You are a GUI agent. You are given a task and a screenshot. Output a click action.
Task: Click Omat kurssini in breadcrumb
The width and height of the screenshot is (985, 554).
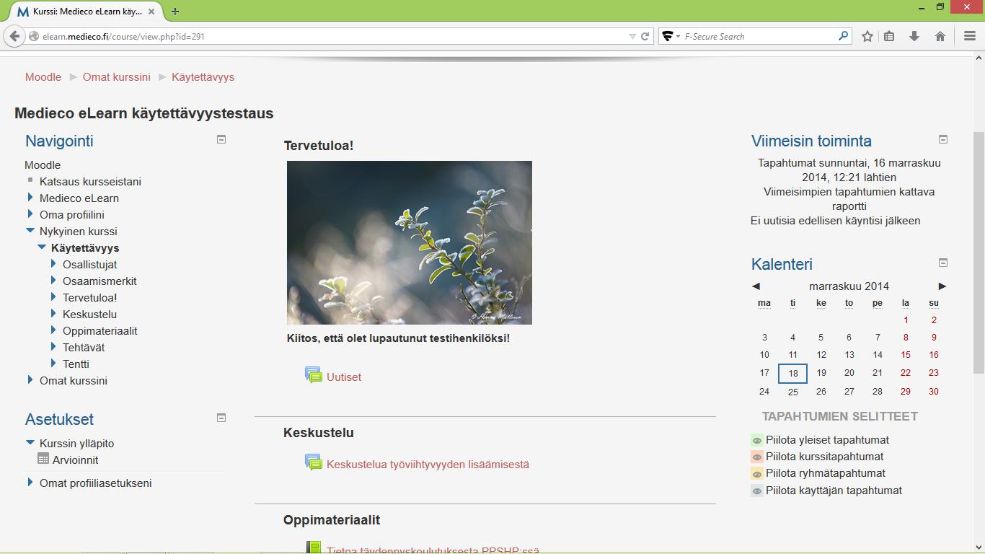117,77
